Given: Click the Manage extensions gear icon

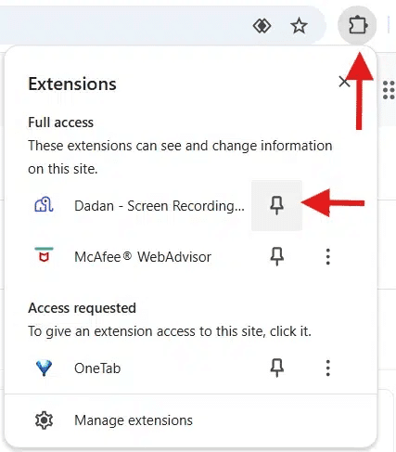Looking at the screenshot, I should click(44, 420).
